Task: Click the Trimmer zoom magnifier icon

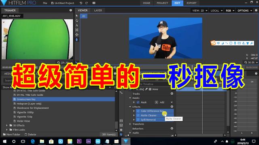Action: (x=58, y=63)
